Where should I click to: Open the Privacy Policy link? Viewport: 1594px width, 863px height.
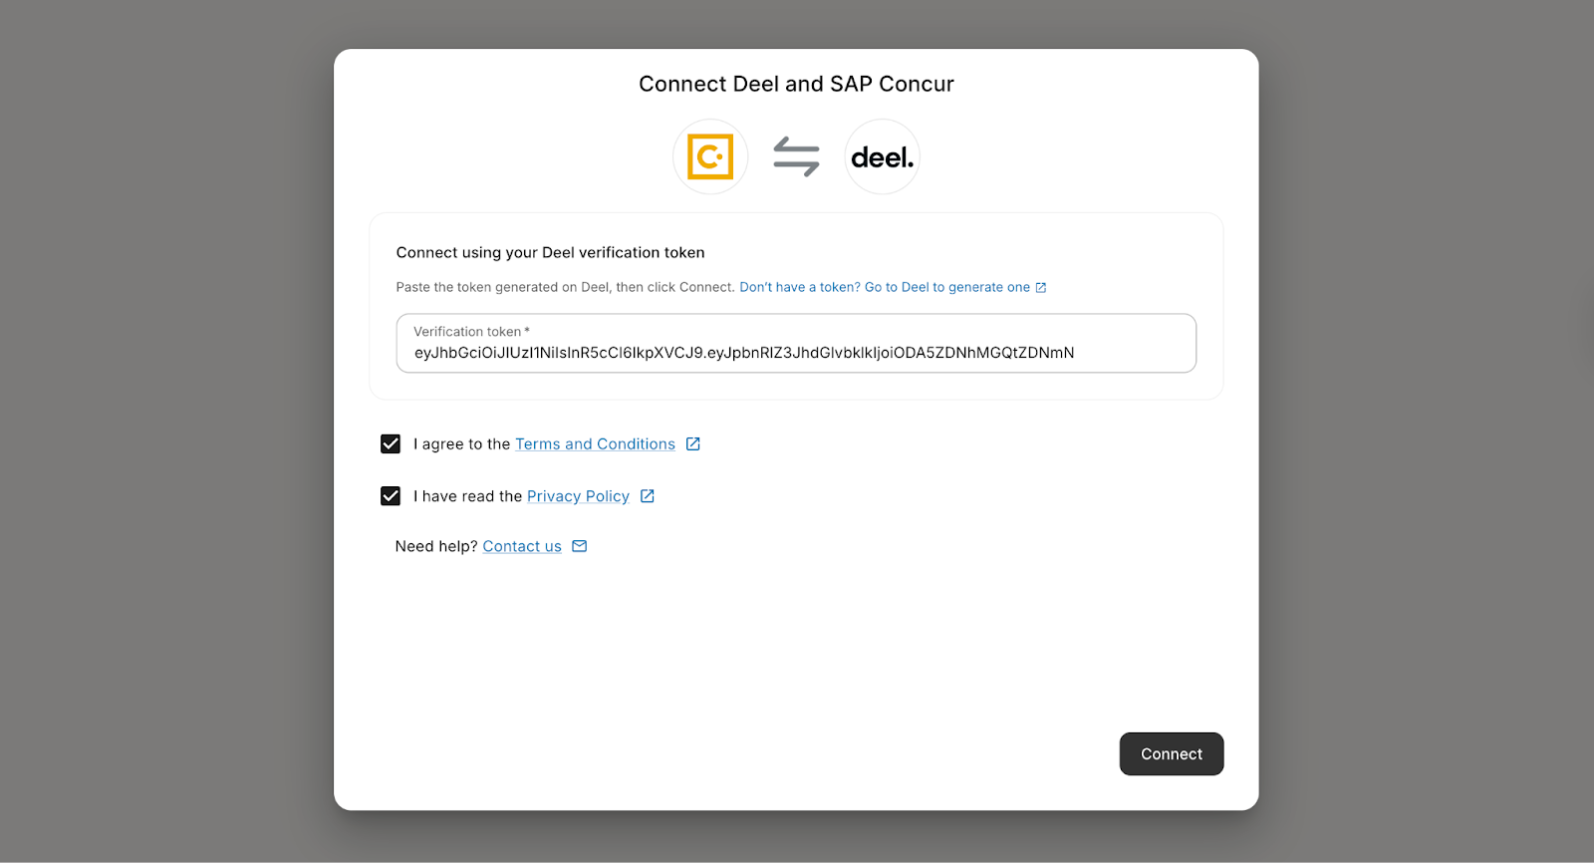(x=578, y=496)
